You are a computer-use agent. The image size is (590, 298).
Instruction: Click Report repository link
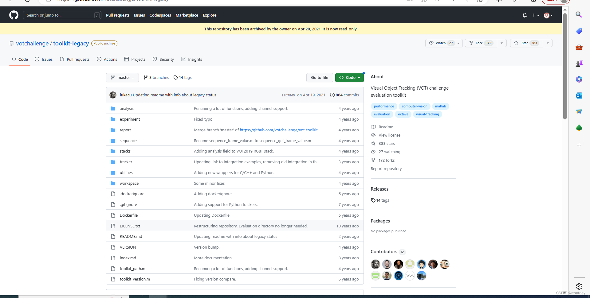click(x=386, y=169)
